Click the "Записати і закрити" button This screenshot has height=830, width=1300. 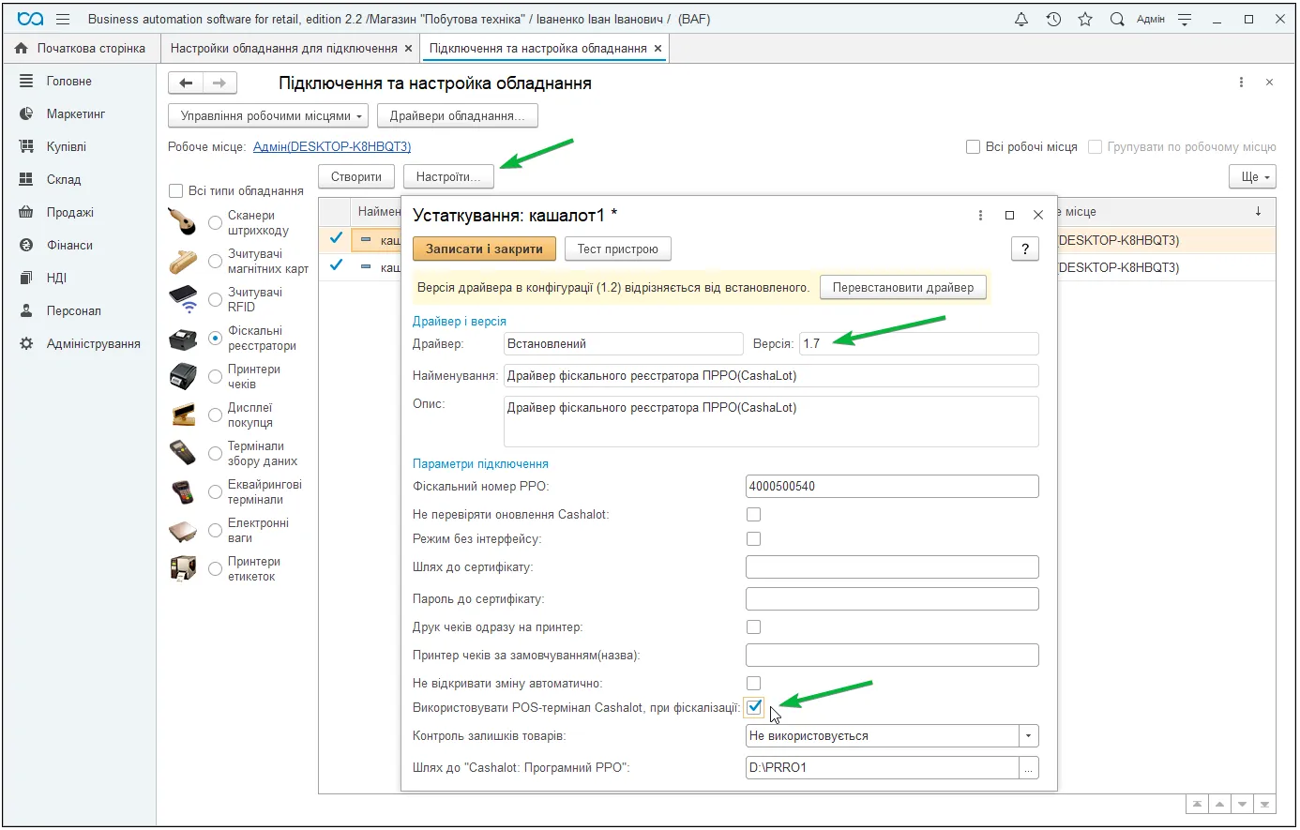pos(484,249)
